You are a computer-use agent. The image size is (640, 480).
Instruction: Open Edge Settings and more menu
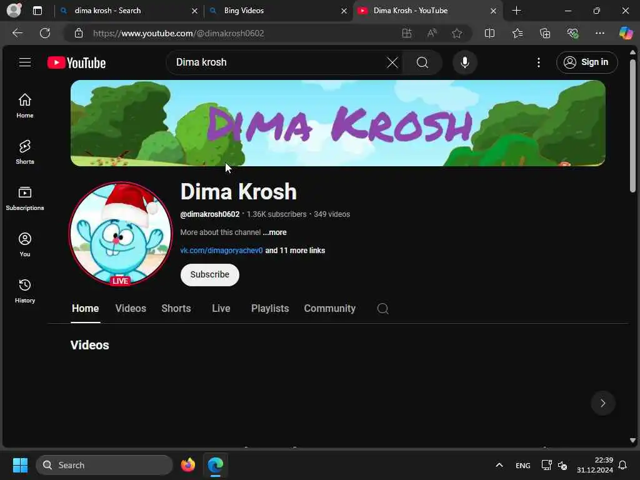[599, 33]
